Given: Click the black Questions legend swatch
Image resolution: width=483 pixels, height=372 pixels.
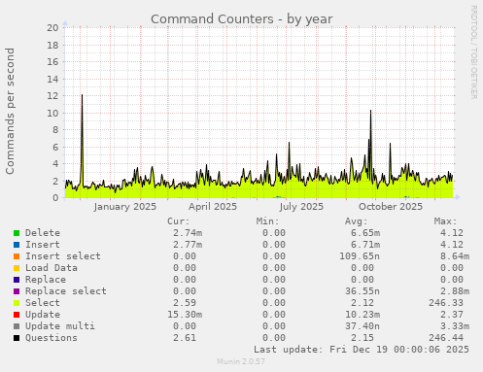Looking at the screenshot, I should [x=17, y=338].
